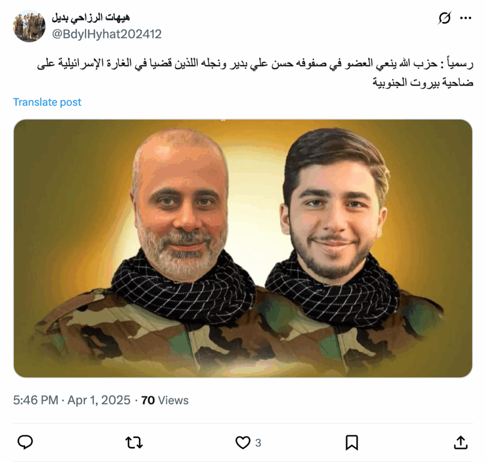The width and height of the screenshot is (486, 462).
Task: Open the 5:46 PM timestamp link
Action: 36,400
